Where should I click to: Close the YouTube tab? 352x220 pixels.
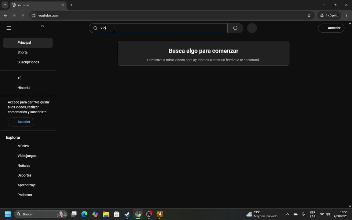tap(63, 5)
